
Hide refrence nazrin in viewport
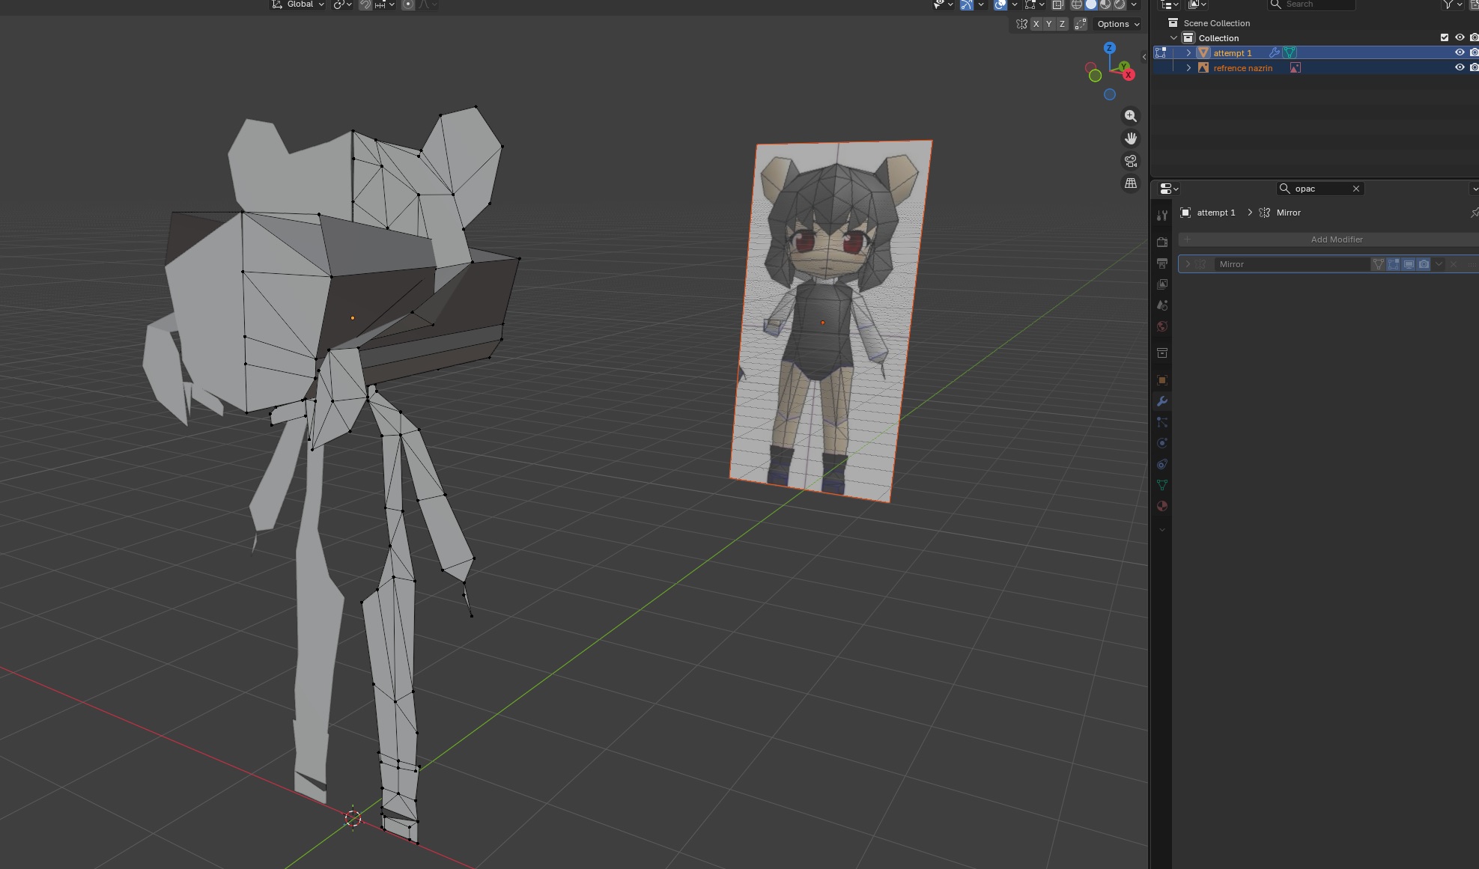click(x=1459, y=67)
